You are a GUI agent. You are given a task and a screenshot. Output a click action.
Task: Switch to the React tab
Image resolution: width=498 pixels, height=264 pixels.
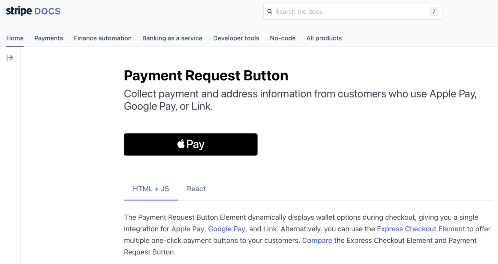(x=196, y=189)
